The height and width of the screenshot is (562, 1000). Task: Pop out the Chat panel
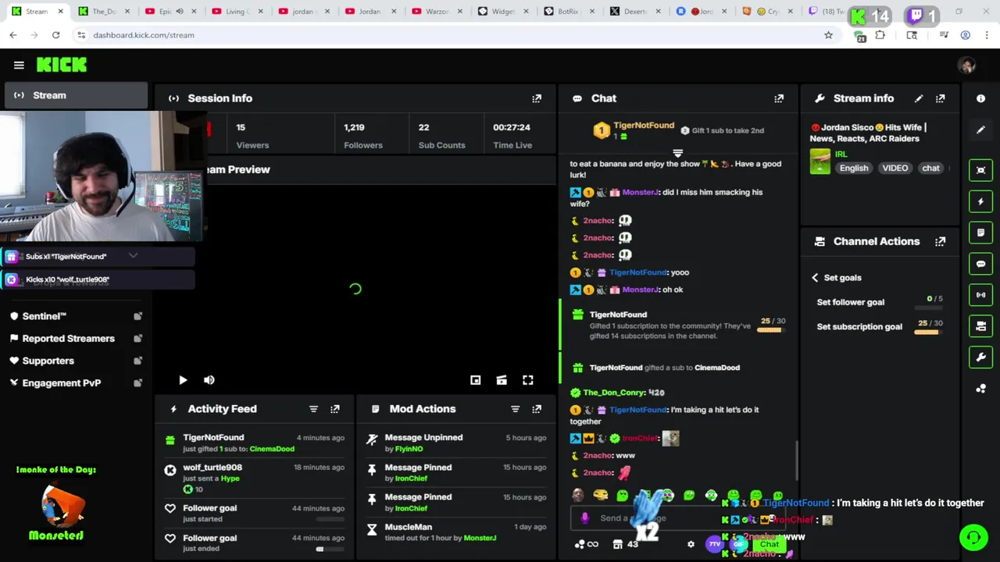779,98
